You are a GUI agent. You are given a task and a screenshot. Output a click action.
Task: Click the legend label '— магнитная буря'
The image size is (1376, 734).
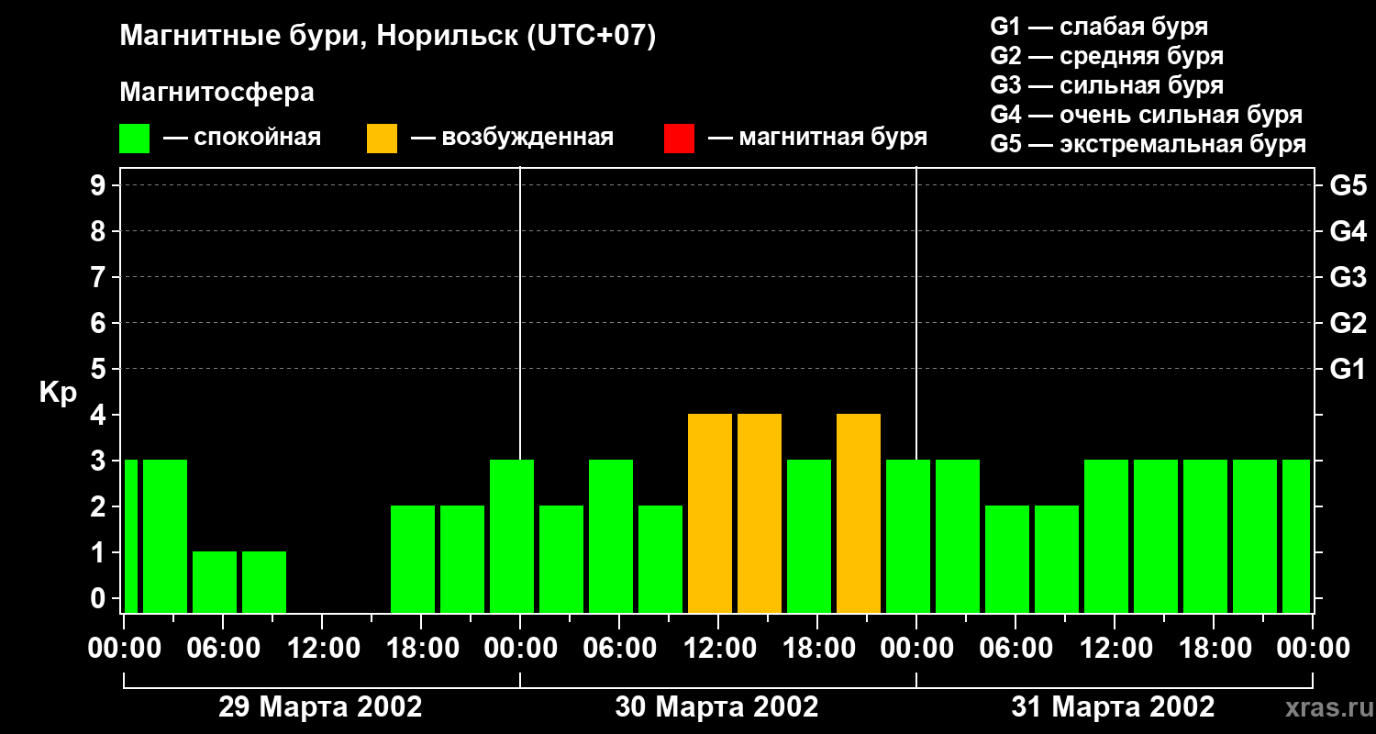click(x=817, y=138)
